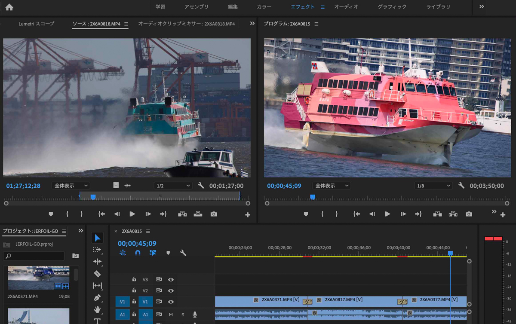Switch to the カラー workspace tab
The width and height of the screenshot is (516, 324).
[x=264, y=7]
